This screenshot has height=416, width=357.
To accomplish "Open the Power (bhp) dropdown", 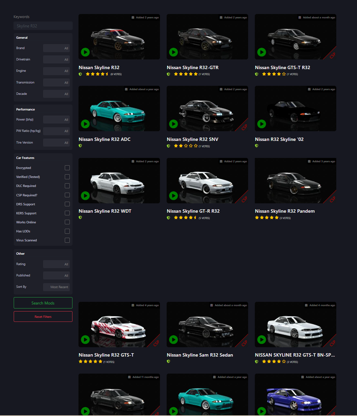I will pyautogui.click(x=56, y=120).
